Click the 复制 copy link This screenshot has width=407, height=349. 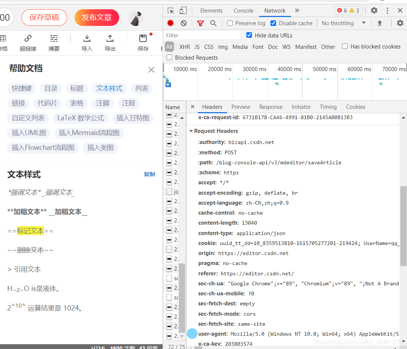coord(149,174)
